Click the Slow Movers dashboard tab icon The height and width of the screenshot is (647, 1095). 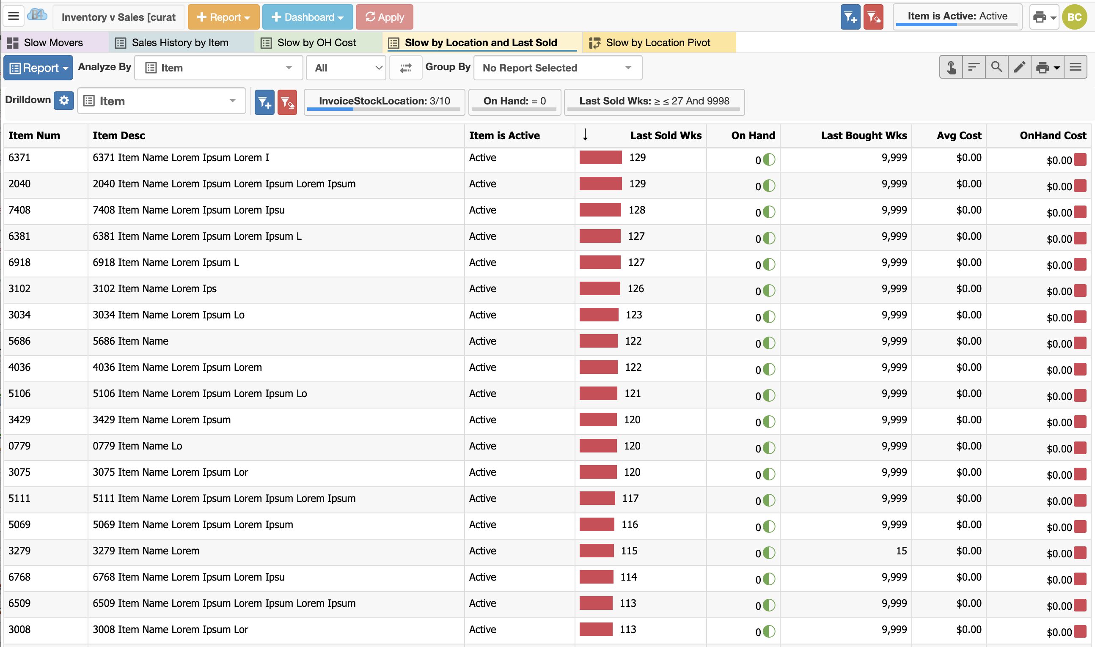[x=13, y=43]
